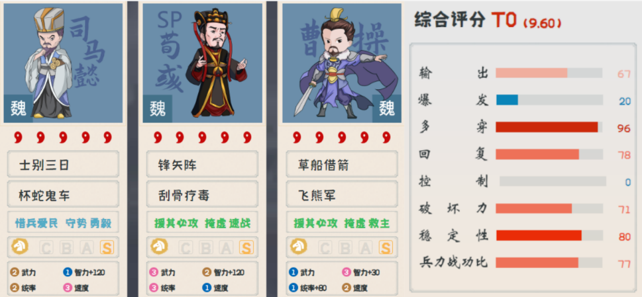Click the 魏 faction badge on 曹操's portrait
Image resolution: width=642 pixels, height=297 pixels.
click(x=387, y=108)
